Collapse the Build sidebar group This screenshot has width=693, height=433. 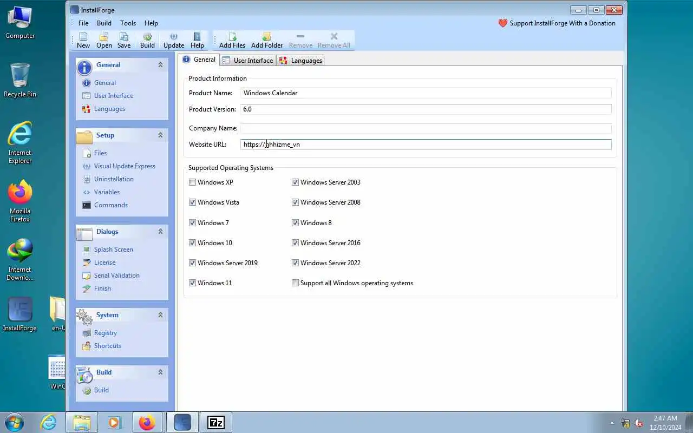point(160,372)
